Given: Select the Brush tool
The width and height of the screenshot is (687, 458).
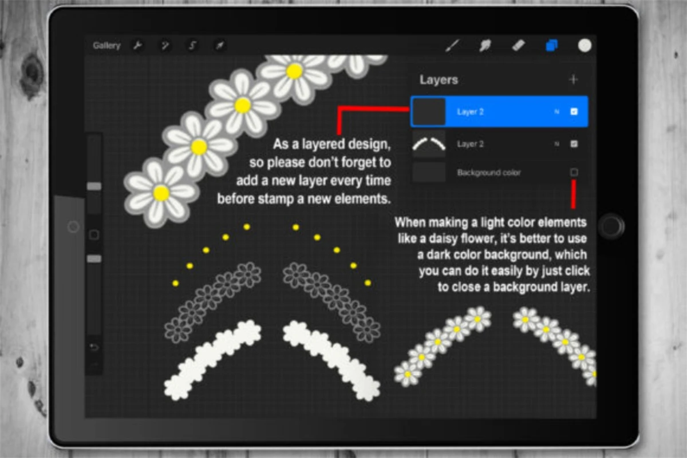Looking at the screenshot, I should tap(452, 46).
